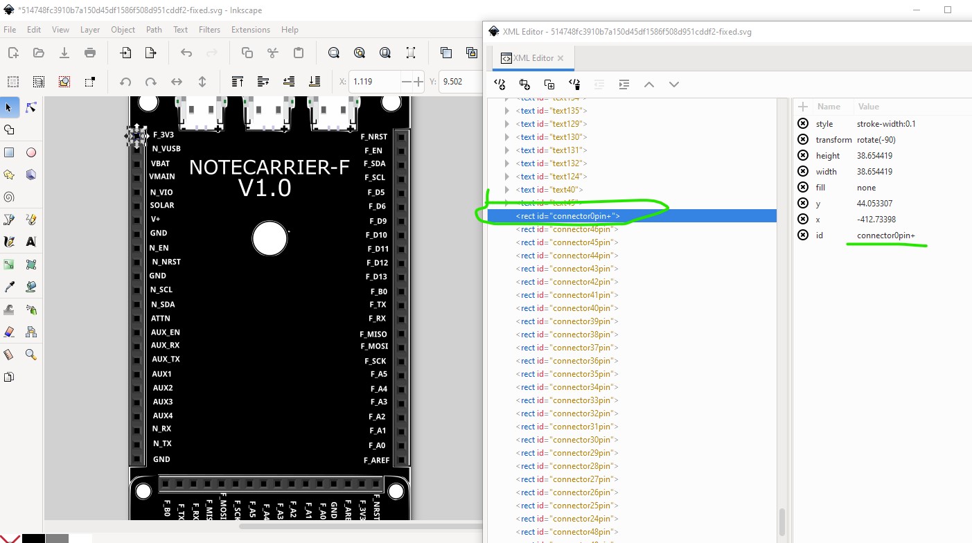Paste from clipboard icon

click(299, 53)
